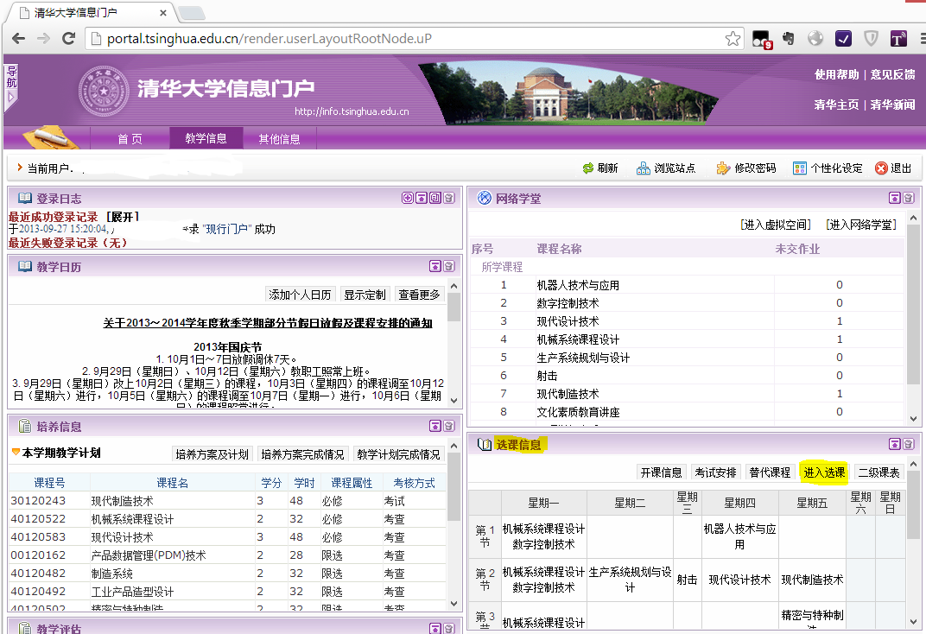Click the 显示定制 button
This screenshot has width=926, height=634.
point(365,295)
